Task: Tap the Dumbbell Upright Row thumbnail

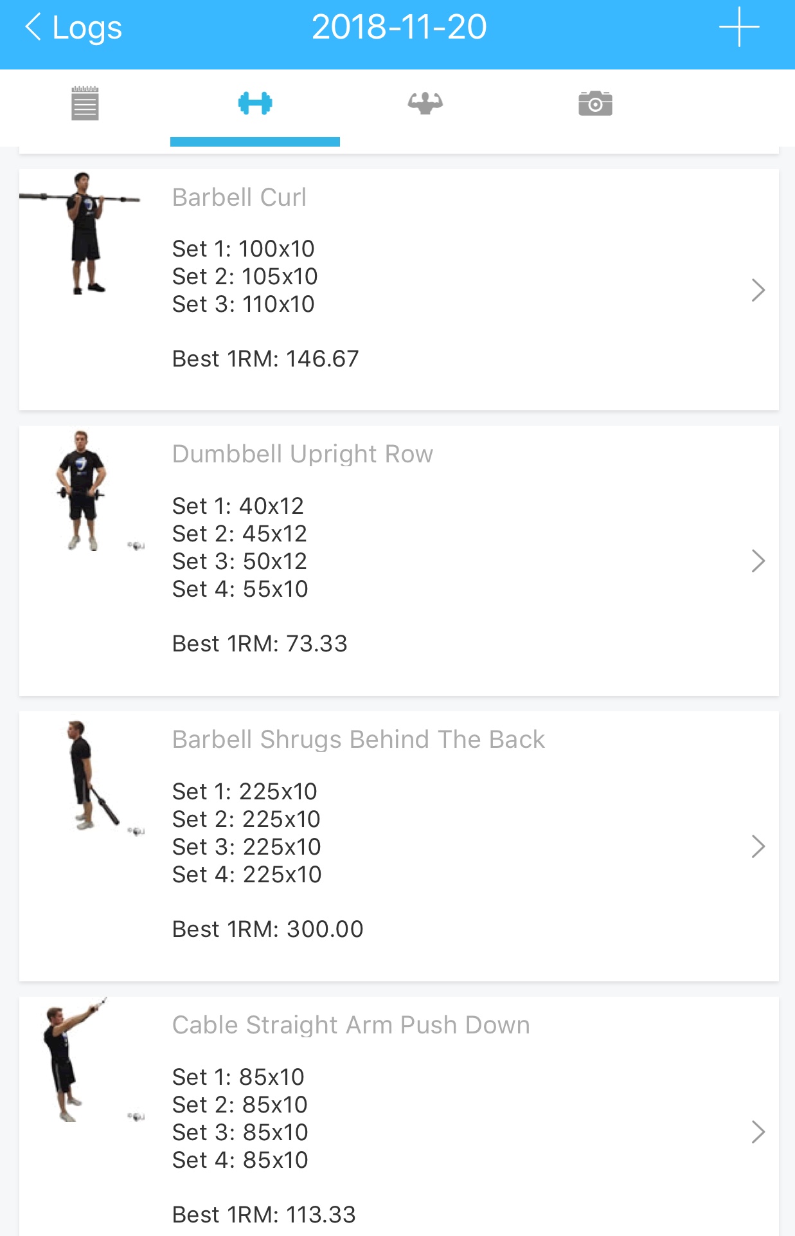Action: tap(82, 491)
